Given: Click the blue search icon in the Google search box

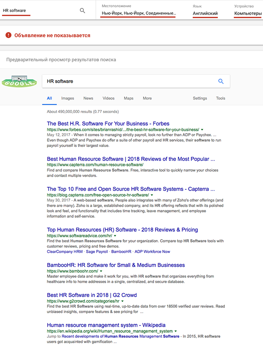Looking at the screenshot, I should pyautogui.click(x=221, y=81).
